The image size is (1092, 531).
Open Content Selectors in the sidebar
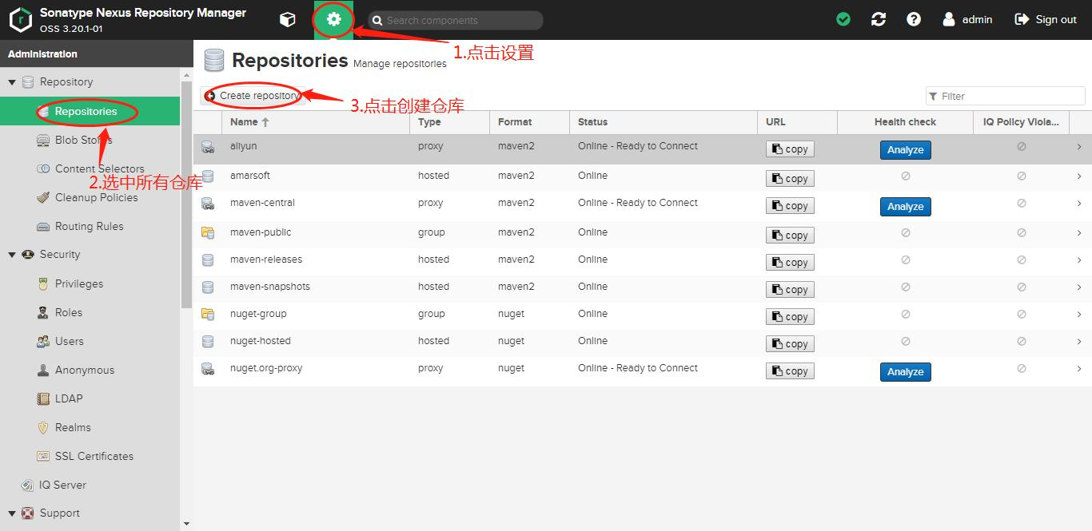coord(90,168)
